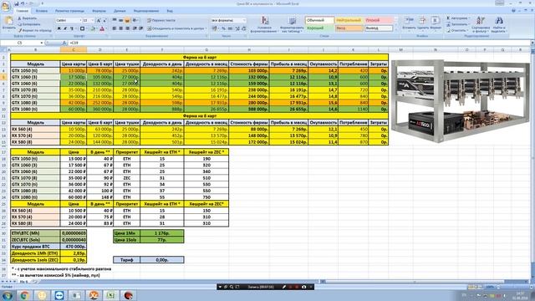The width and height of the screenshot is (535, 301).
Task: Apply the Нейтральный cell style
Action: pyautogui.click(x=349, y=20)
